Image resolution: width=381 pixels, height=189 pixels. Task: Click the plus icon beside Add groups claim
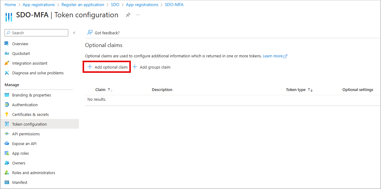[x=135, y=67]
